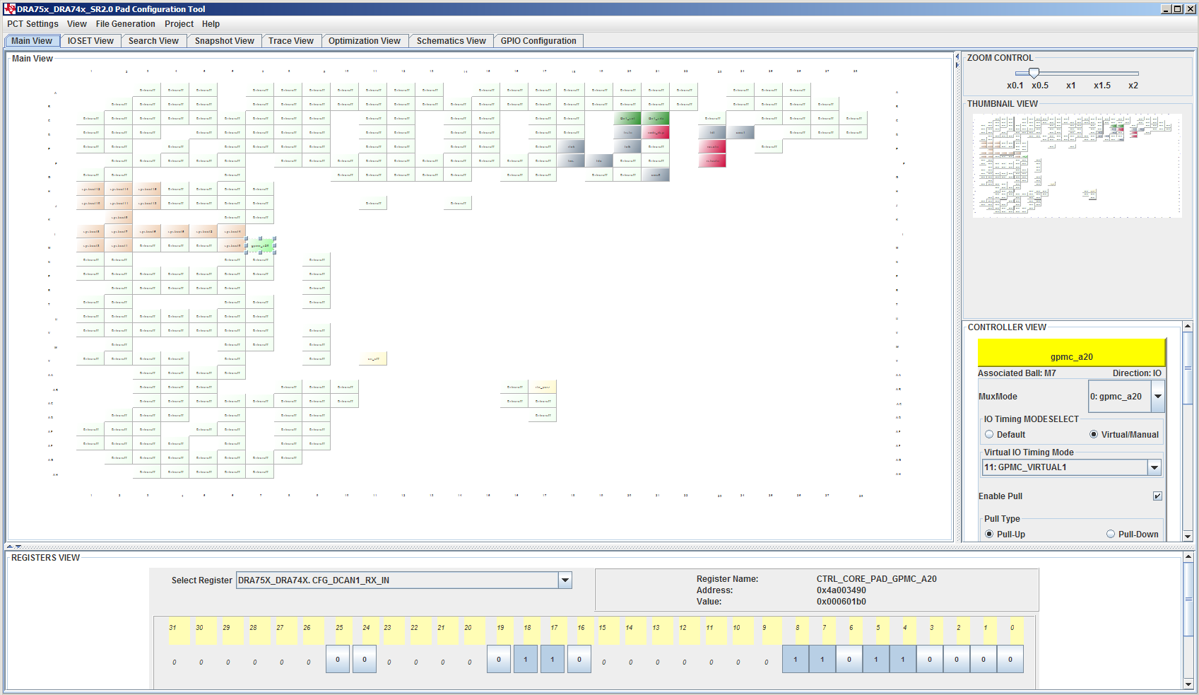
Task: Open the View menu
Action: coord(77,23)
